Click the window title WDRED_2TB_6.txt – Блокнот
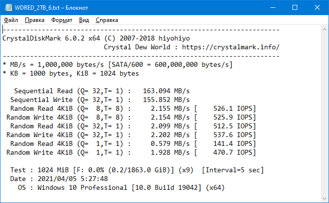 point(51,8)
